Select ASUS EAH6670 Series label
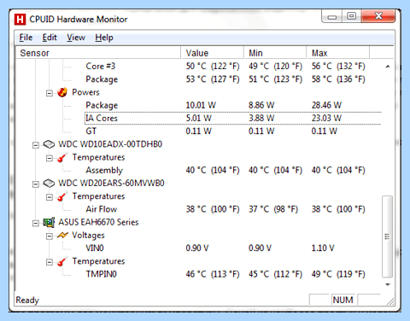The width and height of the screenshot is (410, 321). [98, 222]
